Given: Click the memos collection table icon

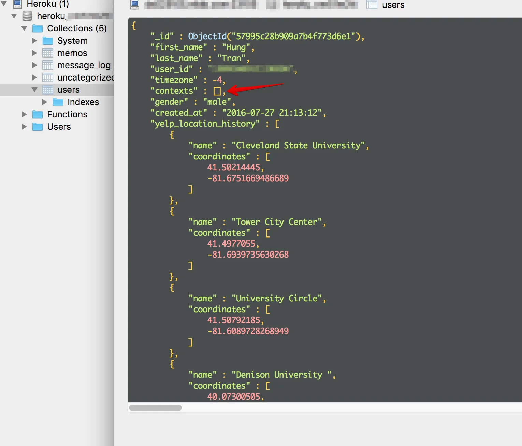Looking at the screenshot, I should point(48,53).
